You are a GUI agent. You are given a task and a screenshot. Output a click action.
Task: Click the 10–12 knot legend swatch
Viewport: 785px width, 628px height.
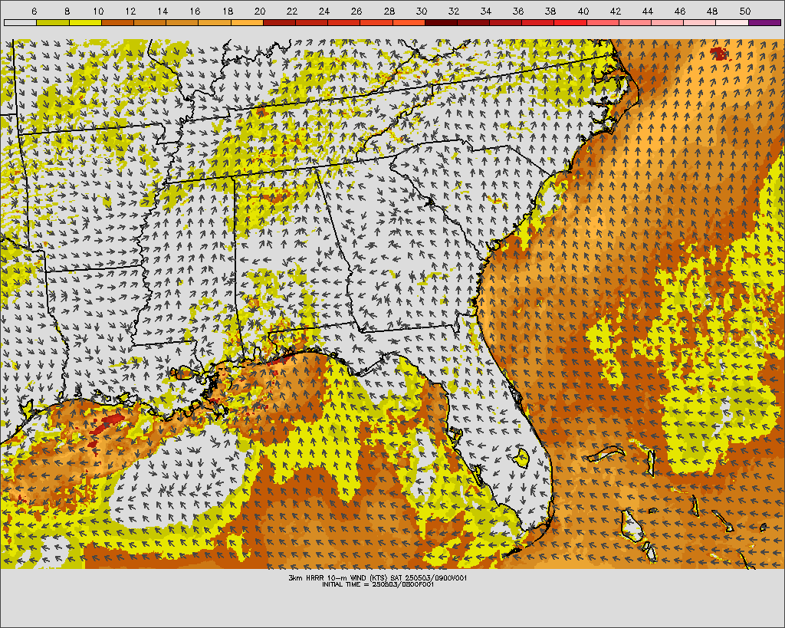[117, 22]
